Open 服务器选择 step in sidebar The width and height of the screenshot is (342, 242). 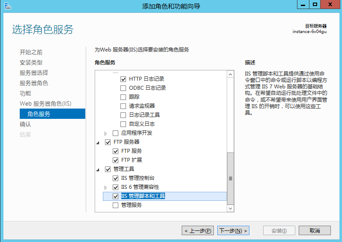coord(34,73)
